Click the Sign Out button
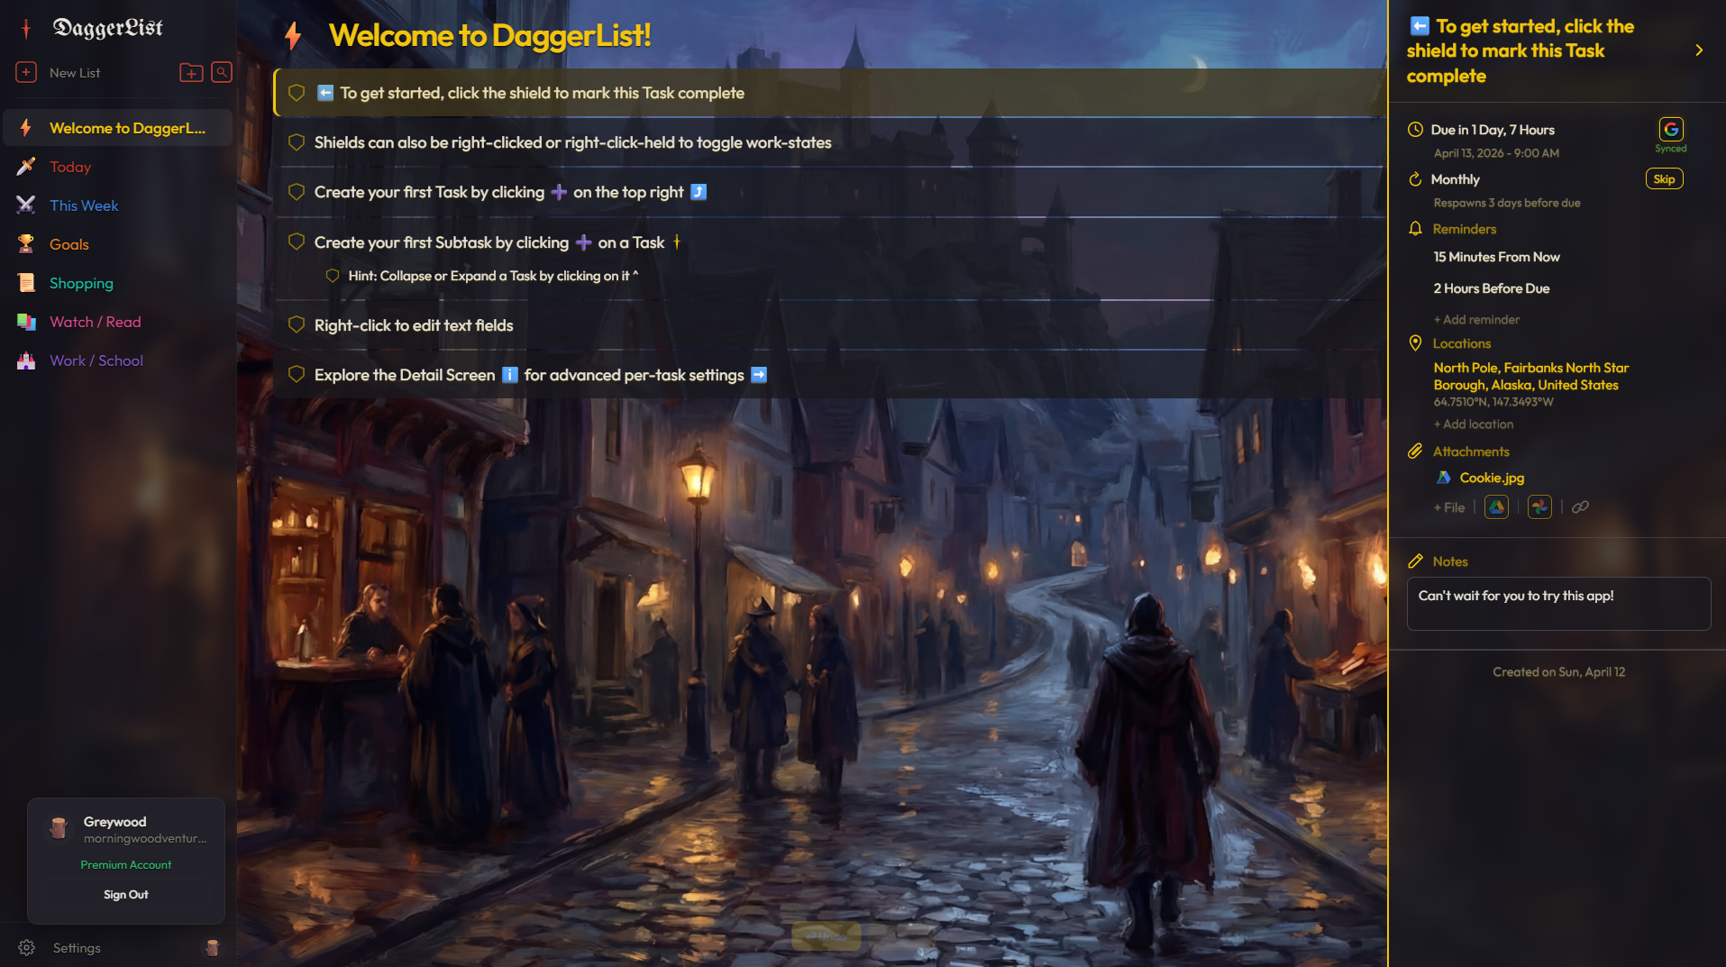1726x967 pixels. (126, 895)
